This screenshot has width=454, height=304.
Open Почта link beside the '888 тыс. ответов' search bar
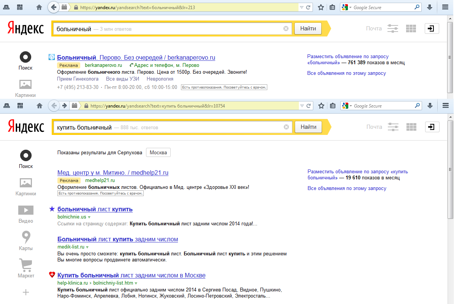click(x=374, y=127)
